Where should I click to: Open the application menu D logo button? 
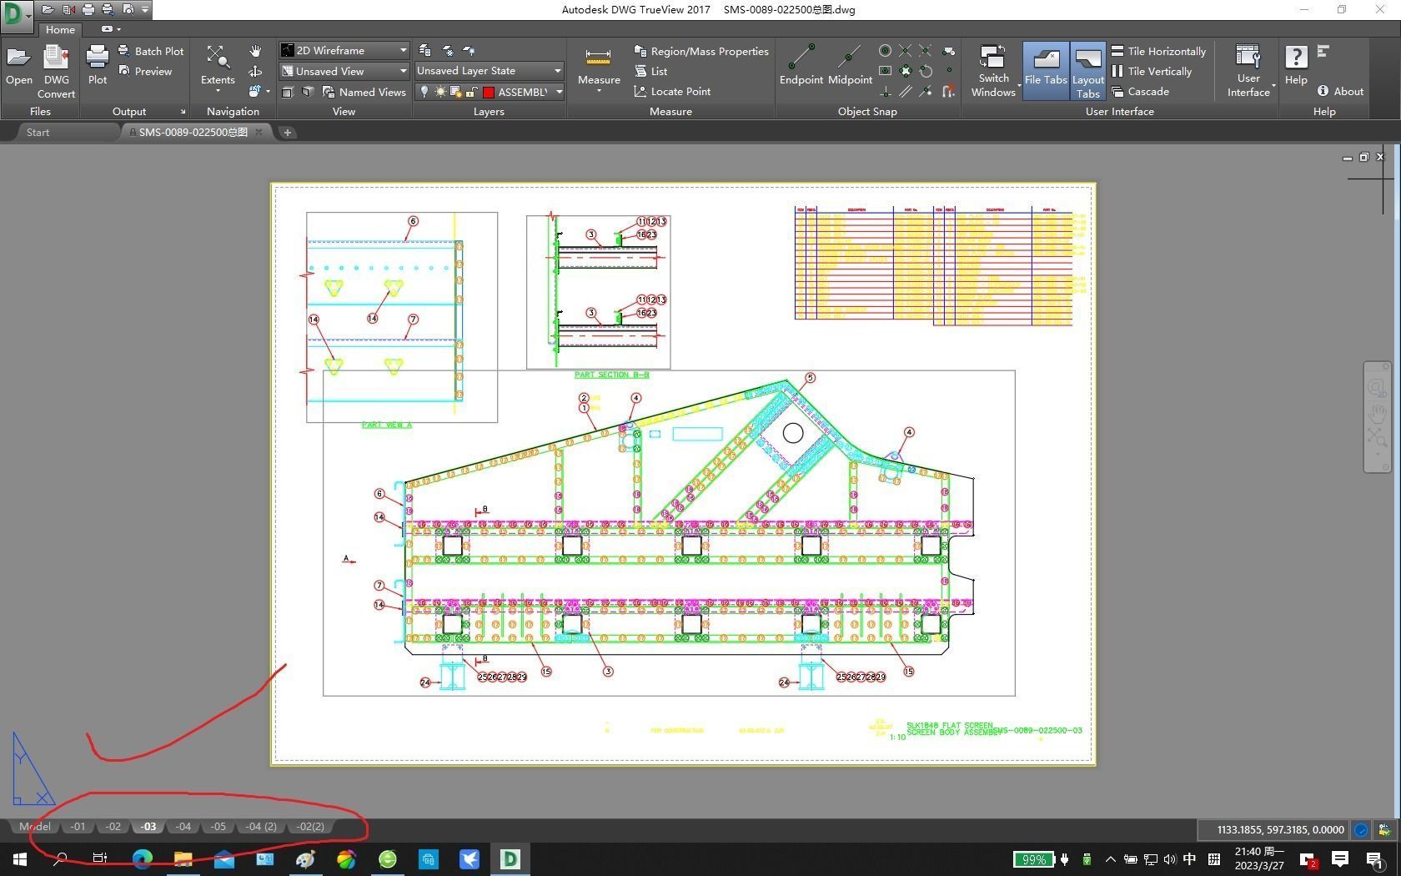click(x=17, y=15)
